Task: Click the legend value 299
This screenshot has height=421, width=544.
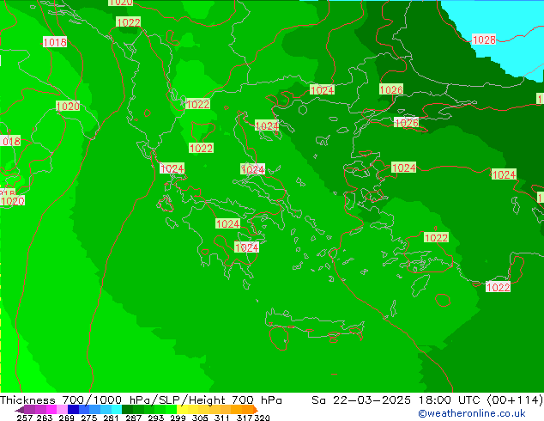Action: tap(178, 418)
